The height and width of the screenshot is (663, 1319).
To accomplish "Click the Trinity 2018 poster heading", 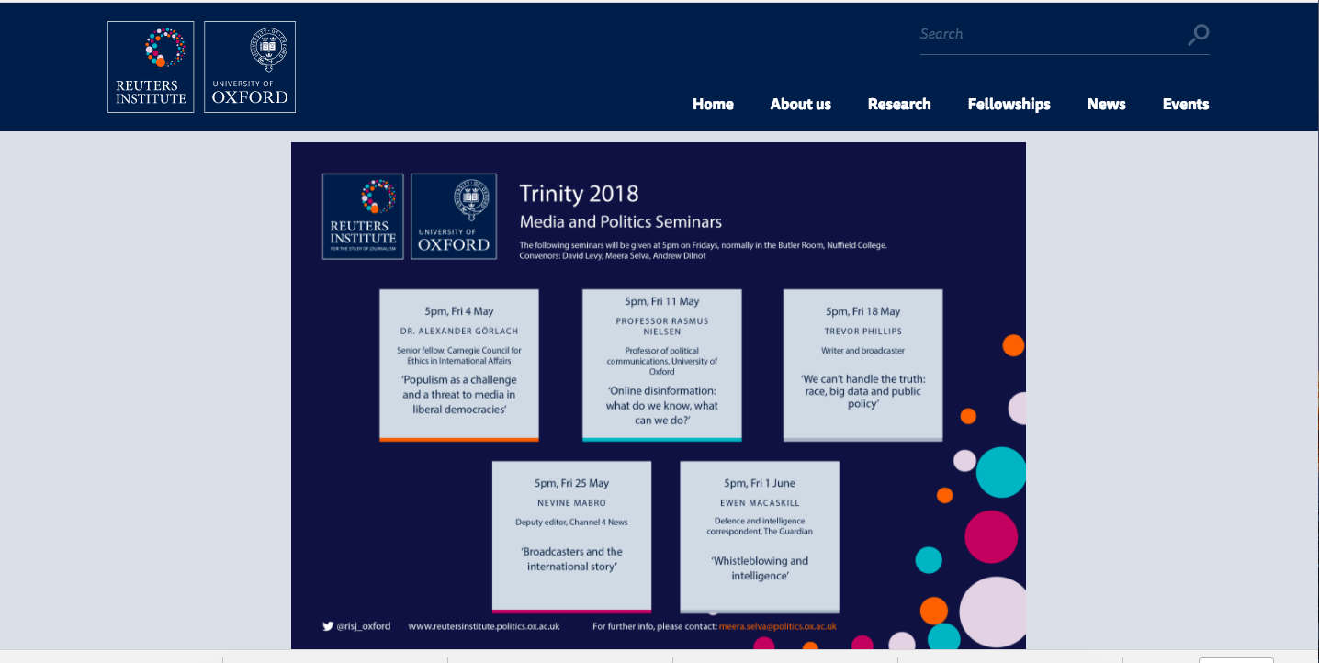I will pos(579,194).
